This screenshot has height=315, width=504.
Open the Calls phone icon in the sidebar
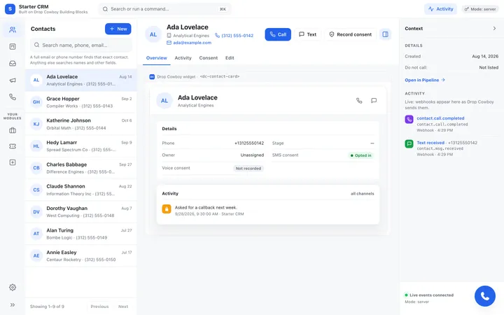(x=13, y=97)
